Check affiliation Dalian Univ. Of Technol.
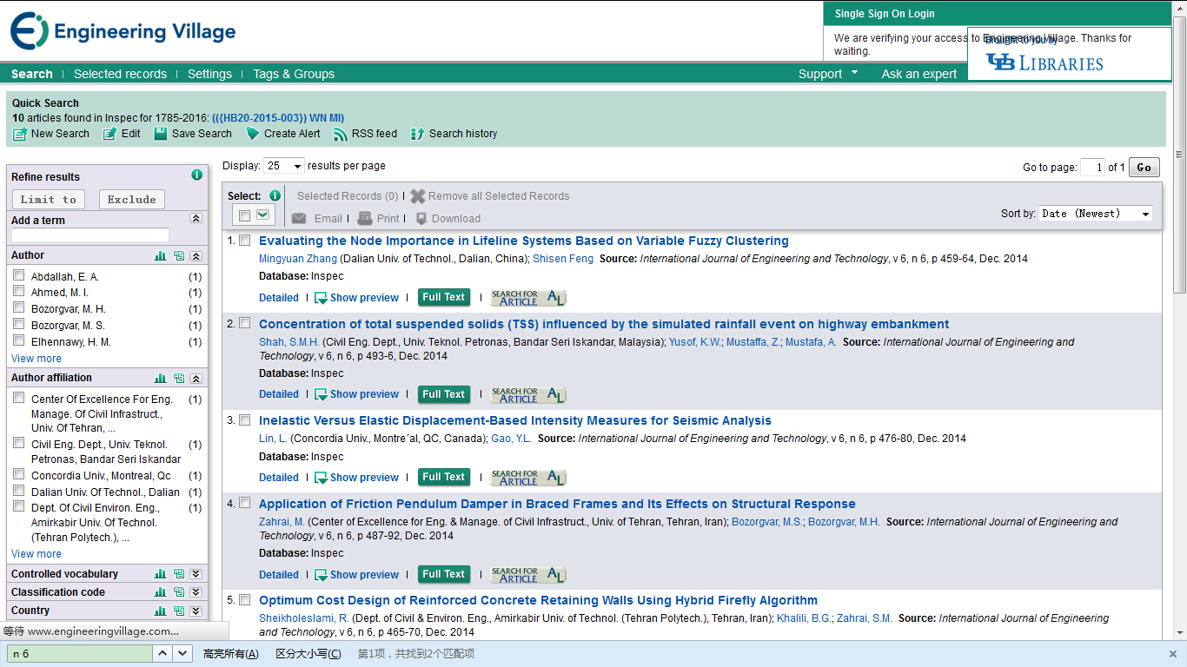 [19, 492]
